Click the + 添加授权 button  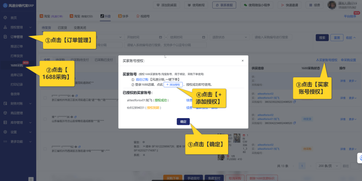(173, 85)
